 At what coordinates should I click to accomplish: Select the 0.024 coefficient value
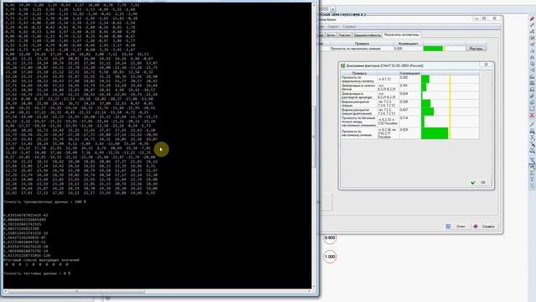tap(404, 93)
